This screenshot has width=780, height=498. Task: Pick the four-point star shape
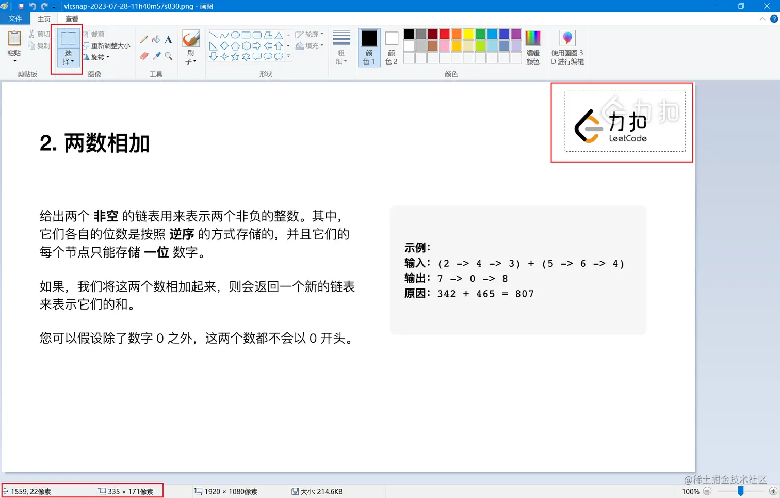[x=224, y=57]
